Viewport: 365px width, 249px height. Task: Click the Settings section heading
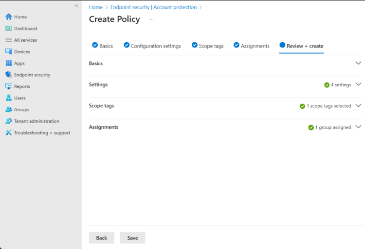(98, 84)
